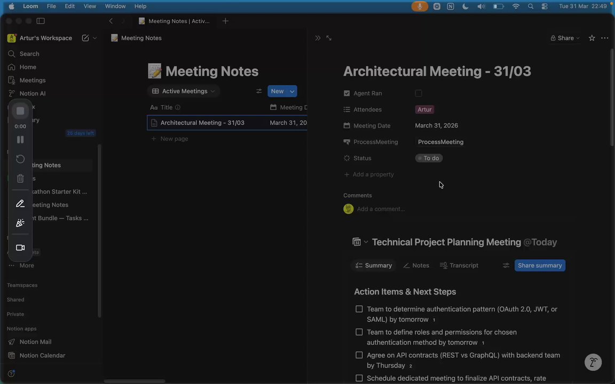Open the Window menu in menu bar
Viewport: 615px width, 384px height.
(115, 6)
